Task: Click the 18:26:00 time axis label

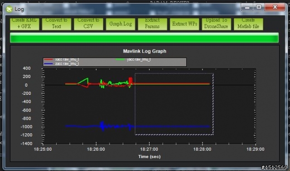Action: [x=96, y=149]
